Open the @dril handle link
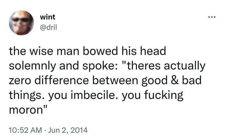225x140 pixels. (x=49, y=27)
